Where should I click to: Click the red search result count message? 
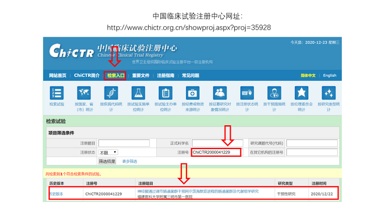73,174
